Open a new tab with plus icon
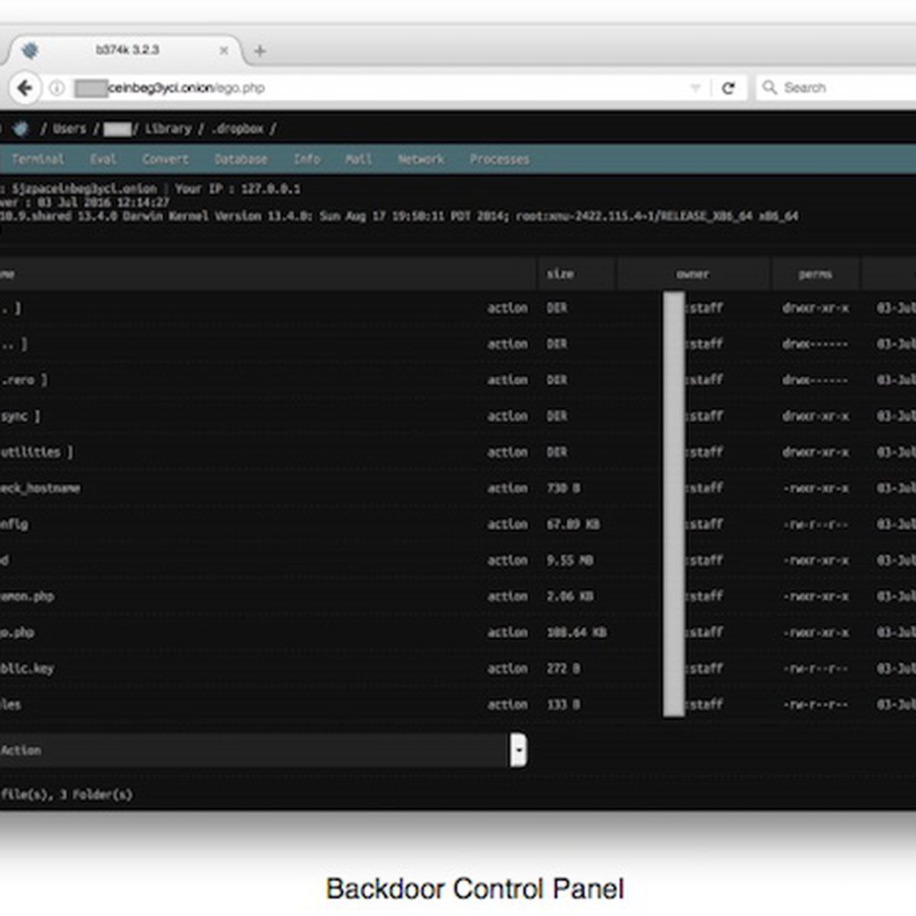This screenshot has height=916, width=916. point(260,51)
